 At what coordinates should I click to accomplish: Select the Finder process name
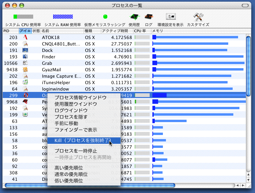click(x=48, y=57)
